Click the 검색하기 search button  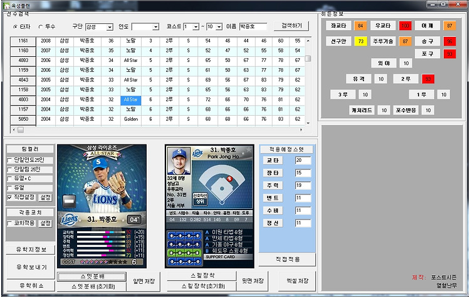click(291, 26)
